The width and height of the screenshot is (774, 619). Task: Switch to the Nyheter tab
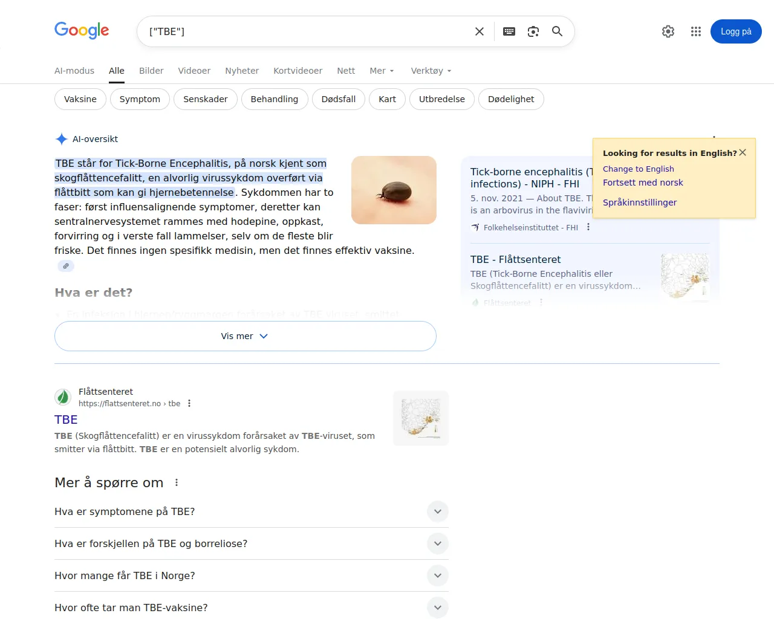coord(242,71)
